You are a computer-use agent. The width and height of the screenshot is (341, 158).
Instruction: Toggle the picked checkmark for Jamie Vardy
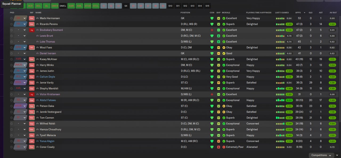click(x=11, y=83)
